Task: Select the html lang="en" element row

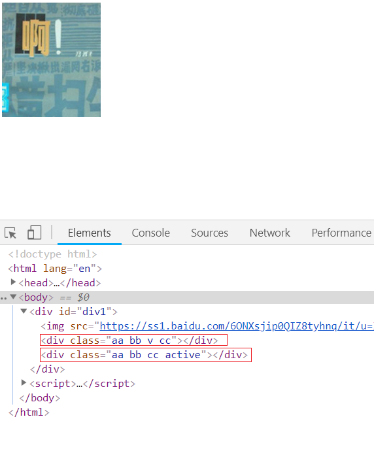Action: click(55, 269)
